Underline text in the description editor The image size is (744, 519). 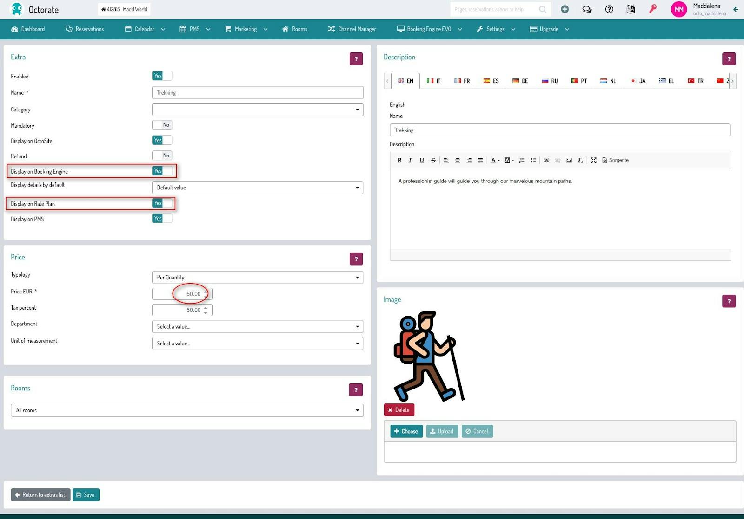422,160
